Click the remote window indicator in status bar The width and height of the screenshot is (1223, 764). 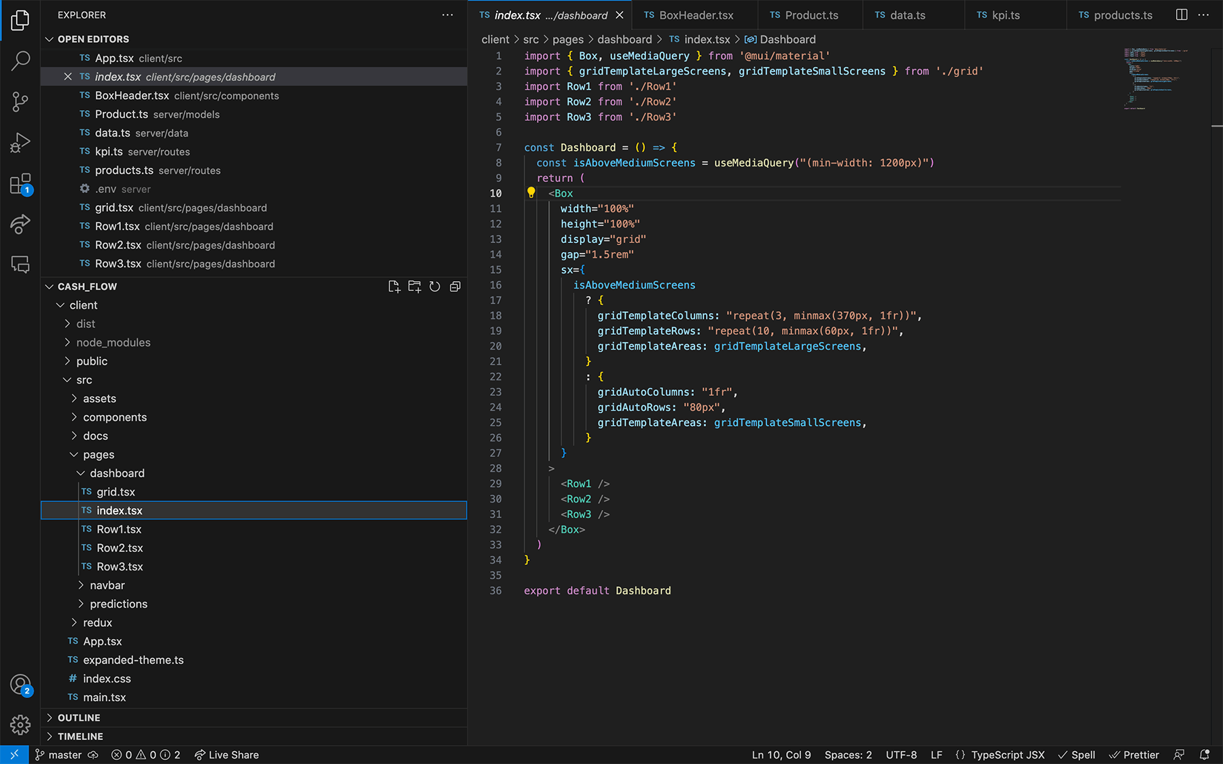tap(14, 754)
